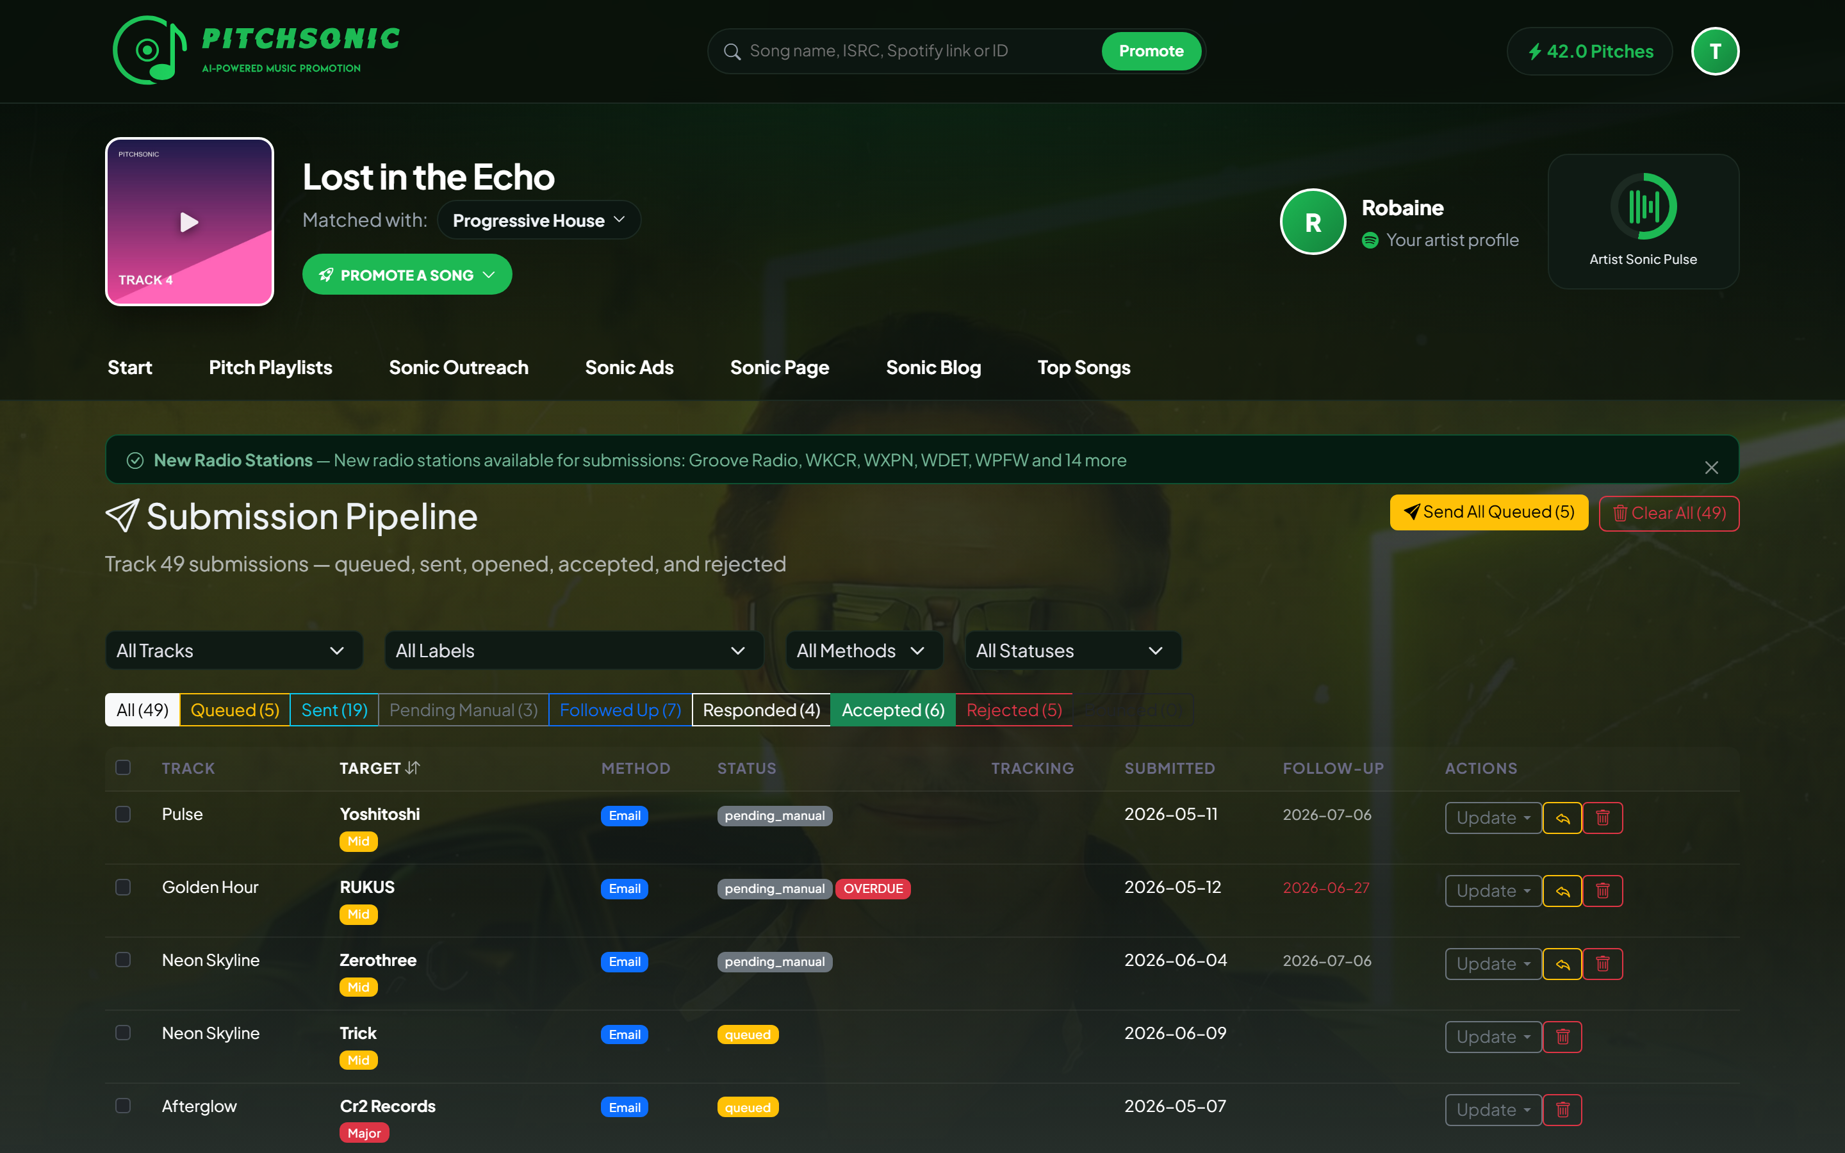Toggle the select-all header checkbox
Image resolution: width=1845 pixels, height=1153 pixels.
(x=123, y=767)
